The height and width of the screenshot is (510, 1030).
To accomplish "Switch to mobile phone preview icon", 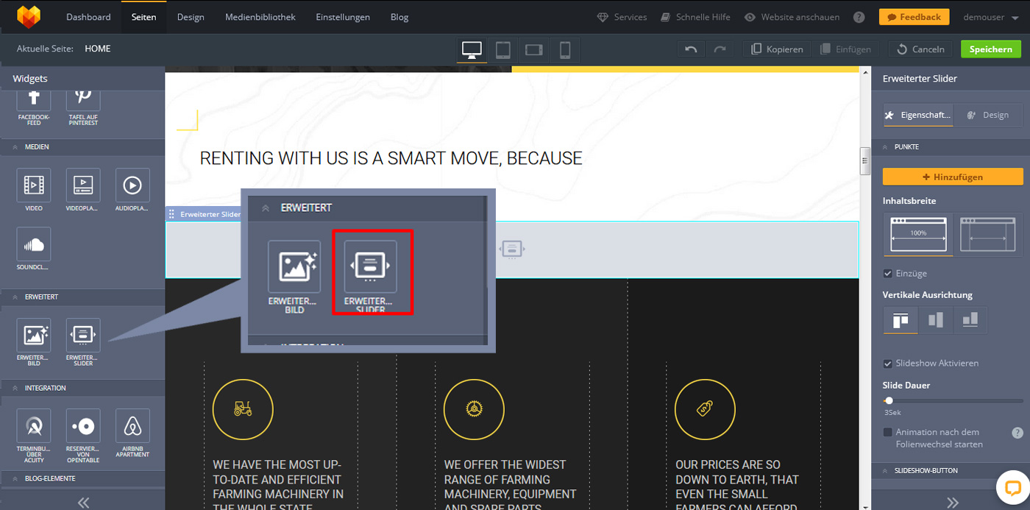I will (x=565, y=49).
